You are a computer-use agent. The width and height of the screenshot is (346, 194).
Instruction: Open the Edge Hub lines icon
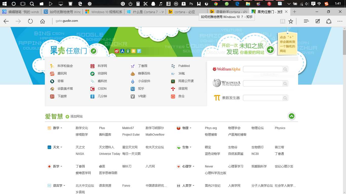306,21
